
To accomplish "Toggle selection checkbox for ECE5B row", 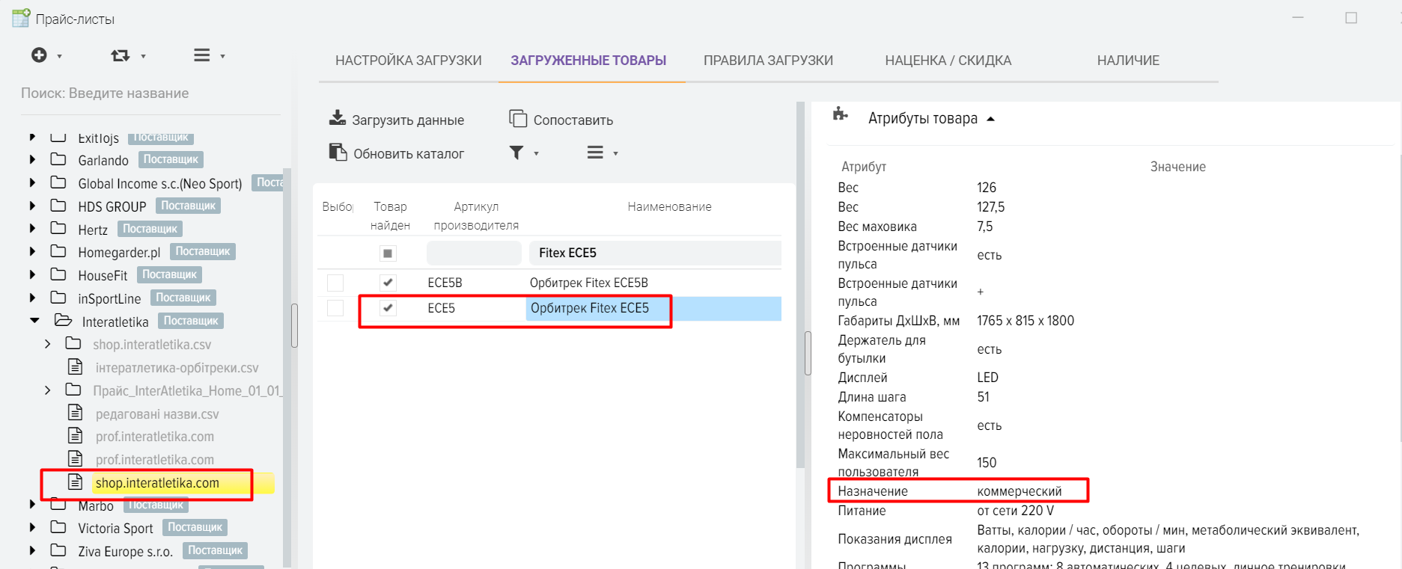I will [335, 283].
